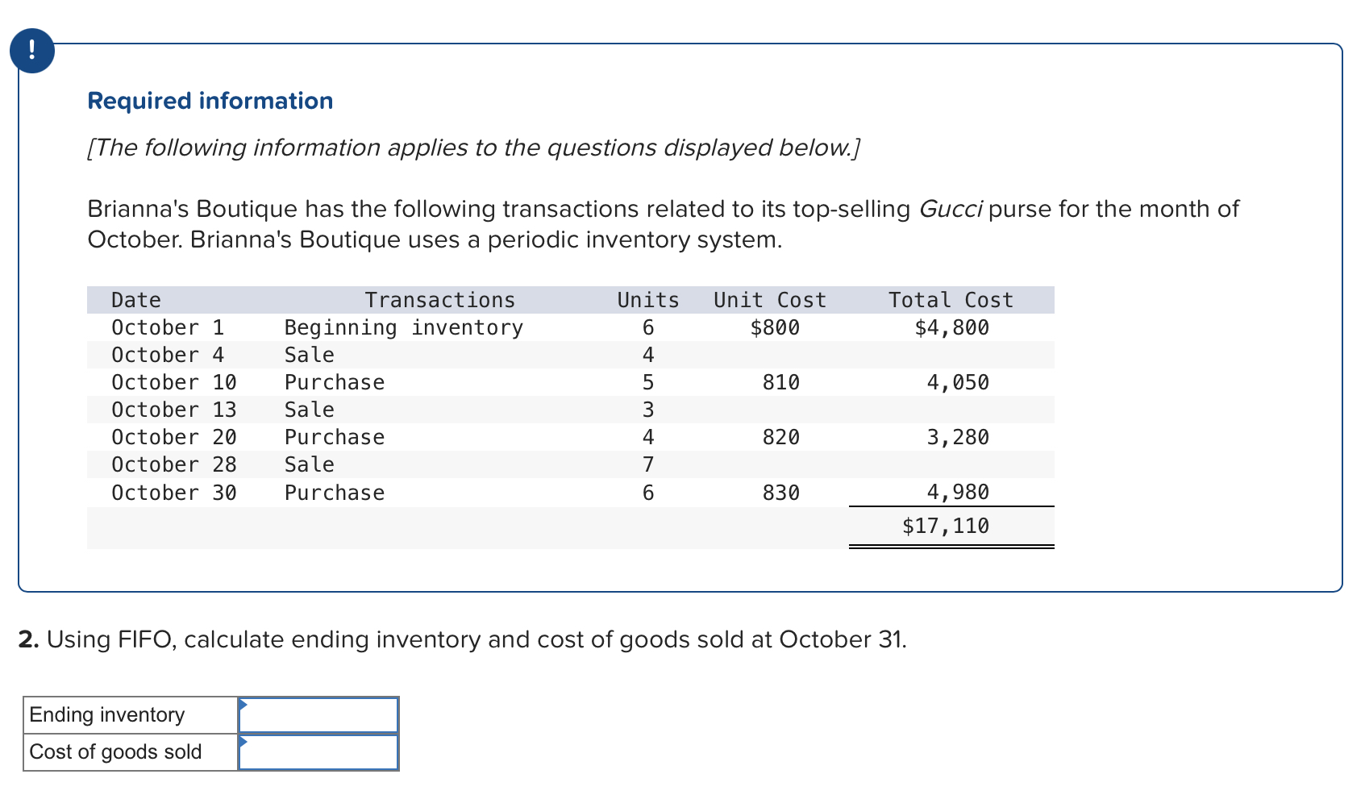Click the blue triangle marker in Ending inventory cell
1365x795 pixels.
(243, 705)
